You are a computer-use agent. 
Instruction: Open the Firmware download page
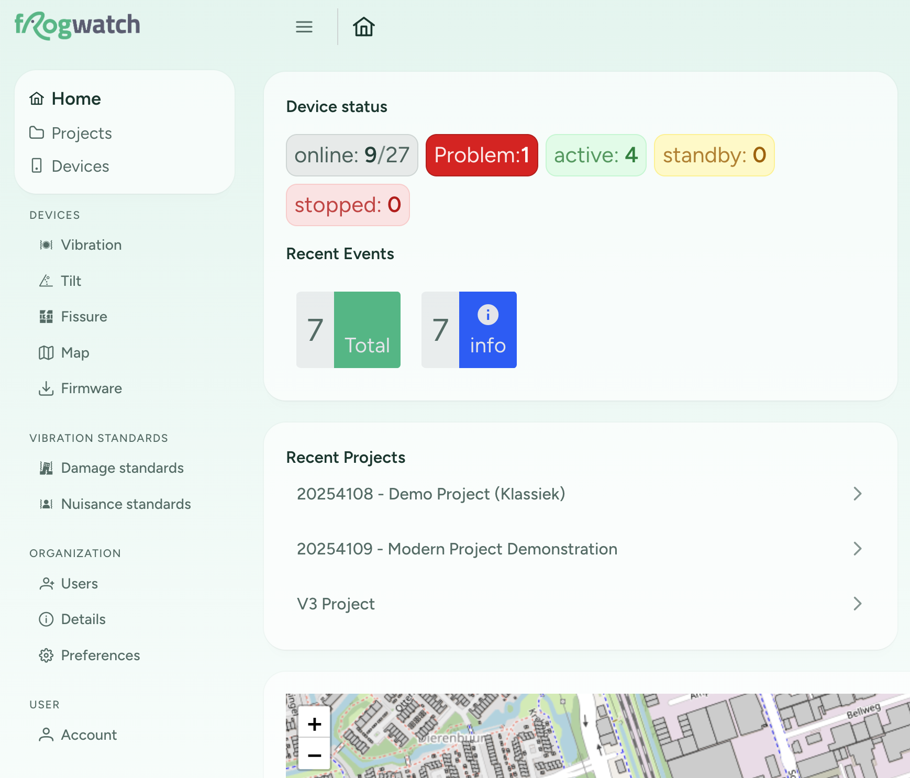tap(91, 388)
